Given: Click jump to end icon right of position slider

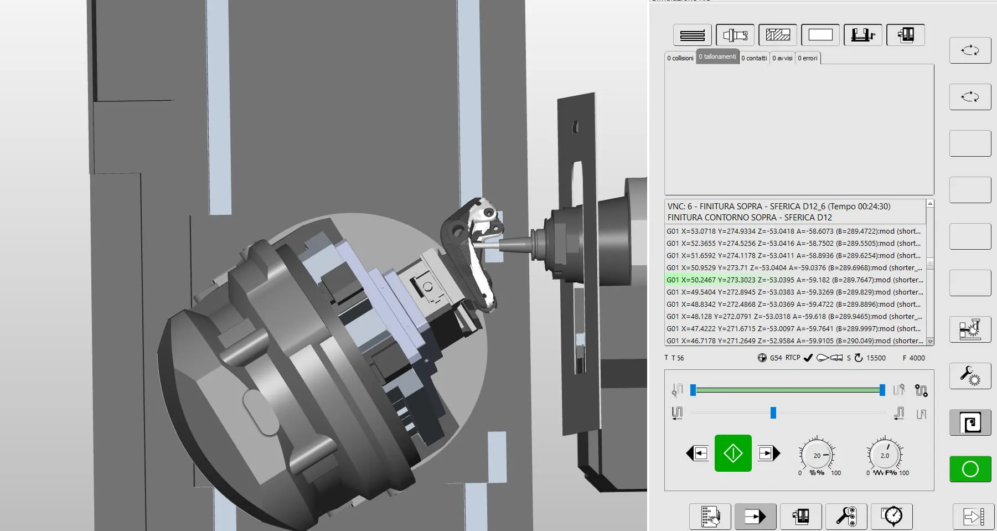Looking at the screenshot, I should point(899,413).
